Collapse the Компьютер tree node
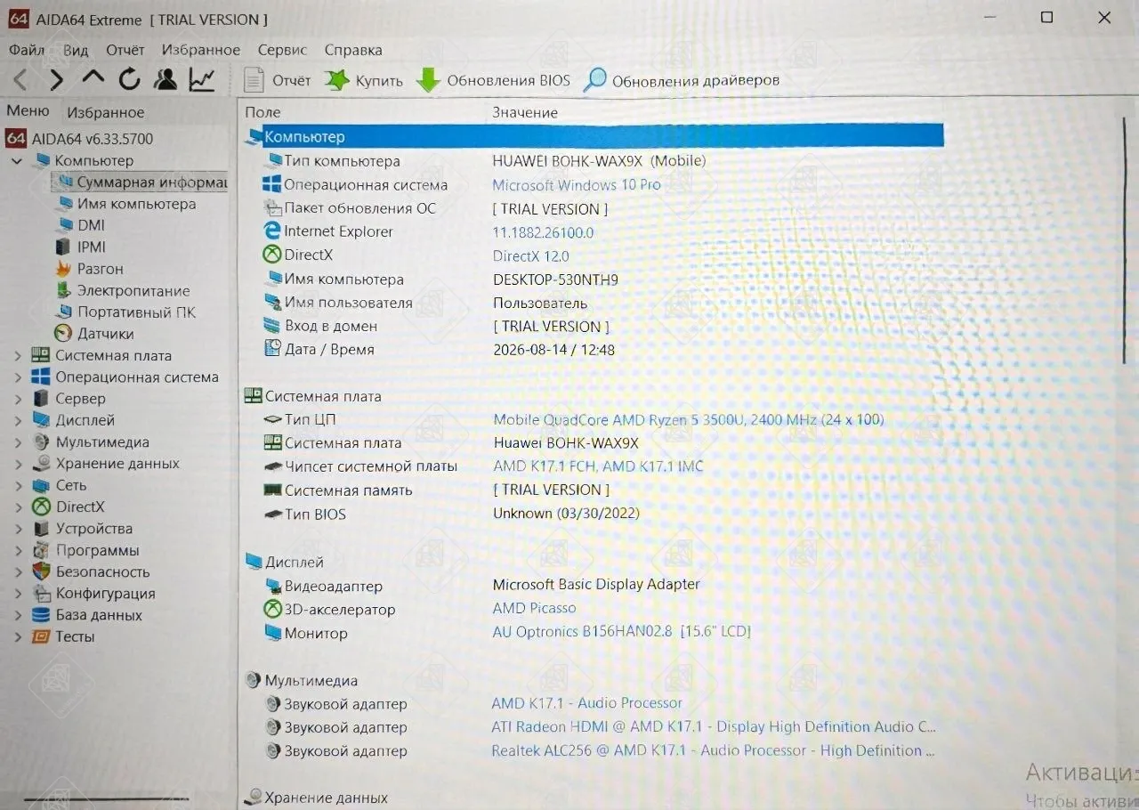Viewport: 1139px width, 810px height. pyautogui.click(x=17, y=161)
